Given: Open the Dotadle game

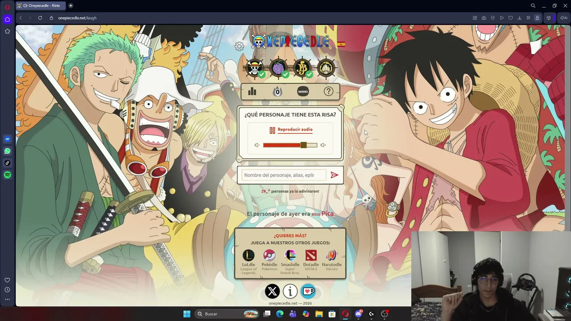Looking at the screenshot, I should point(311,260).
